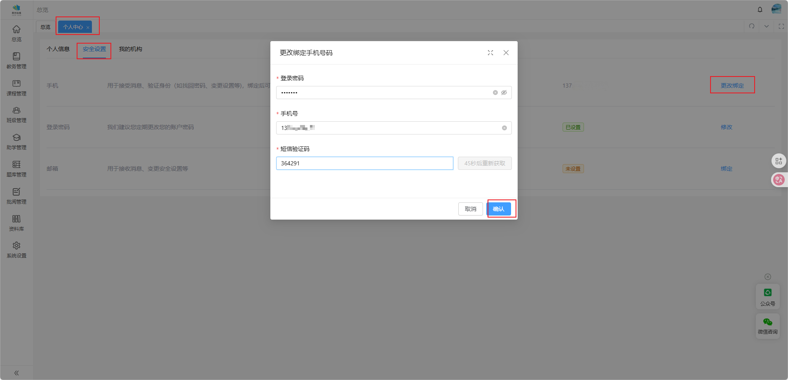Toggle password visibility eye icon

pos(504,93)
